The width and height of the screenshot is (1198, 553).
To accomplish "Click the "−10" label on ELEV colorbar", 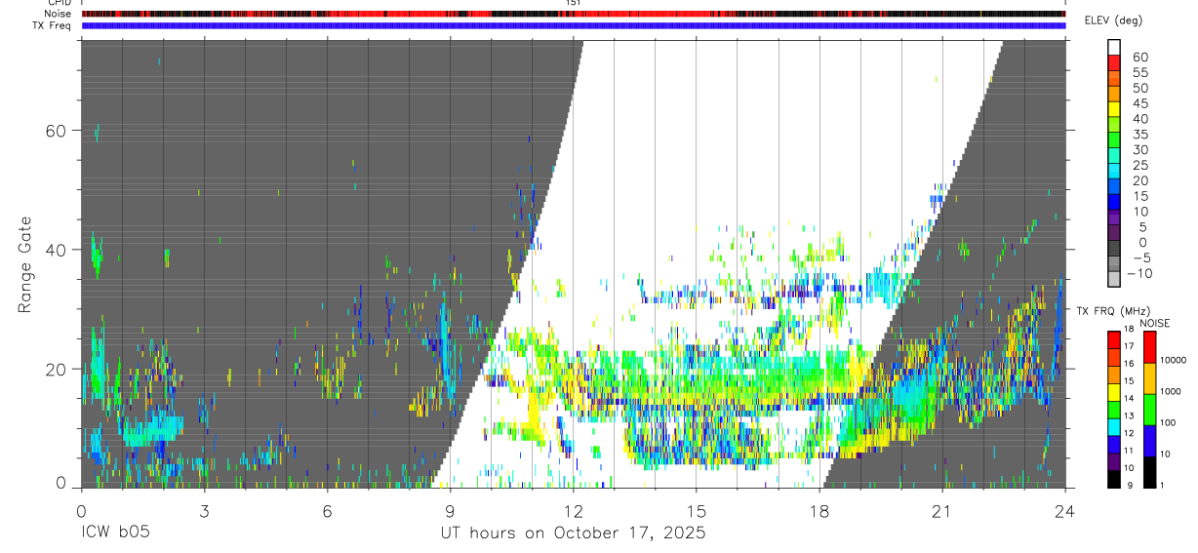I will click(x=1138, y=274).
